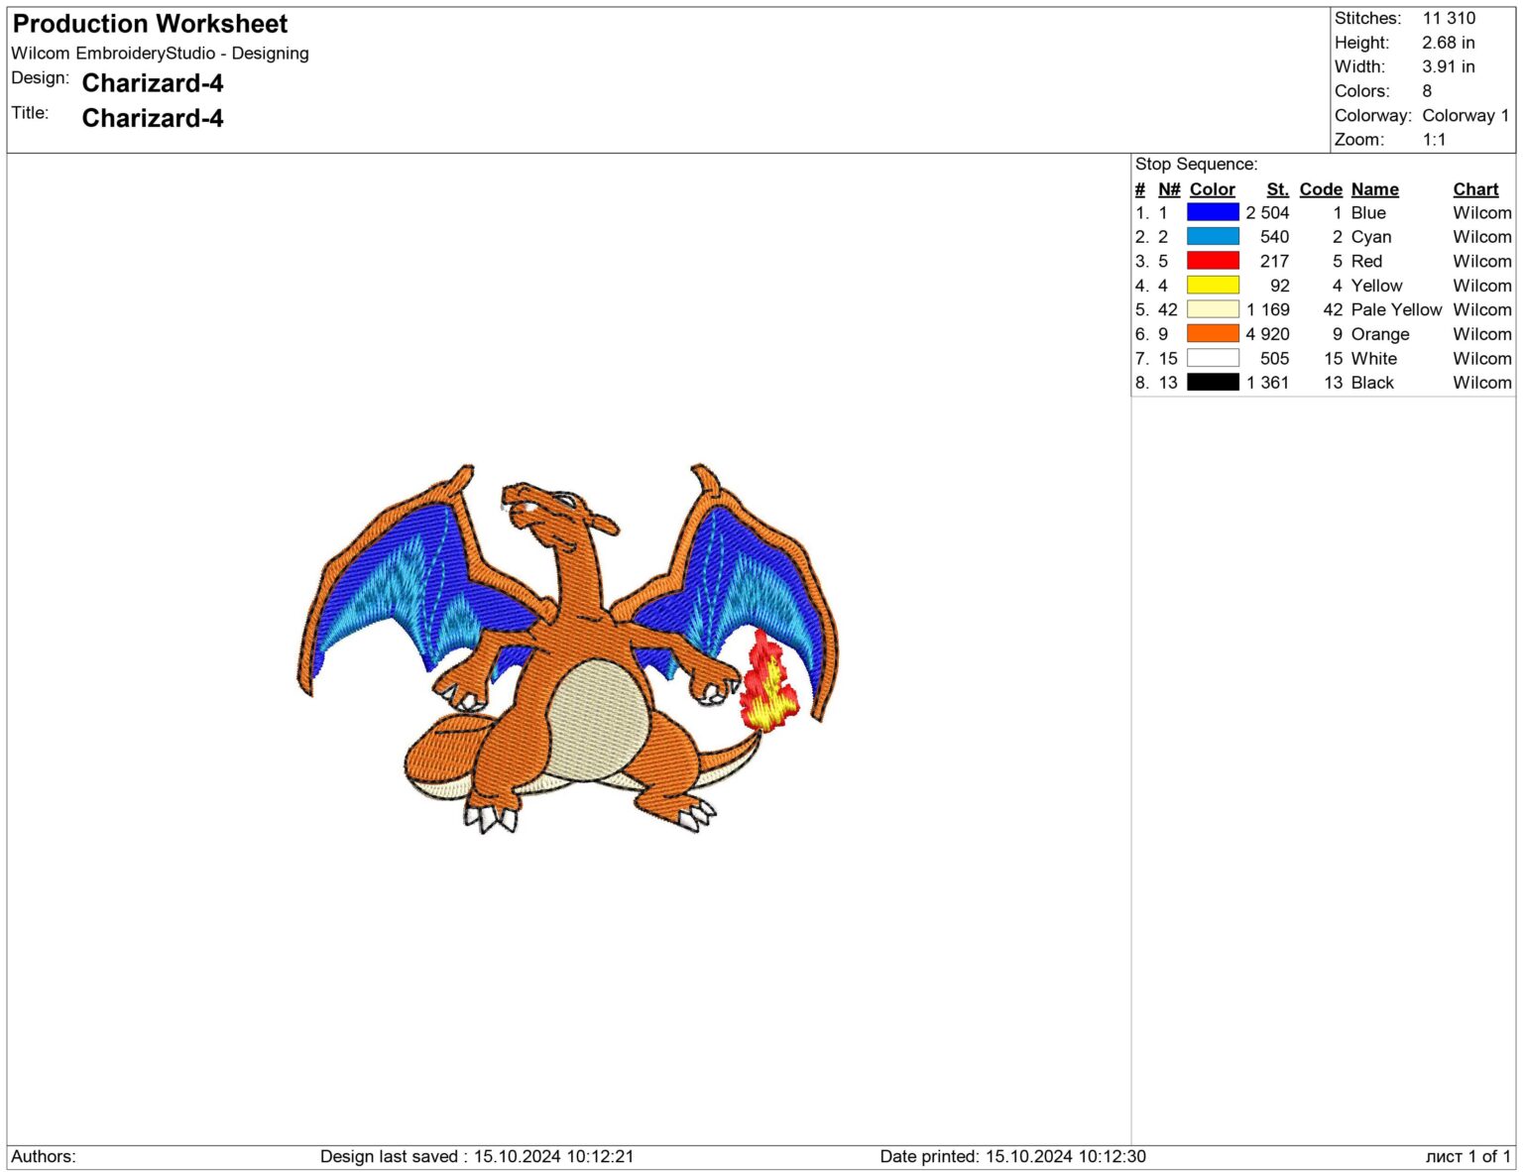Screen dimensions: 1523x1172
Task: Click the Stitches count value 11 310
Action: [1448, 18]
